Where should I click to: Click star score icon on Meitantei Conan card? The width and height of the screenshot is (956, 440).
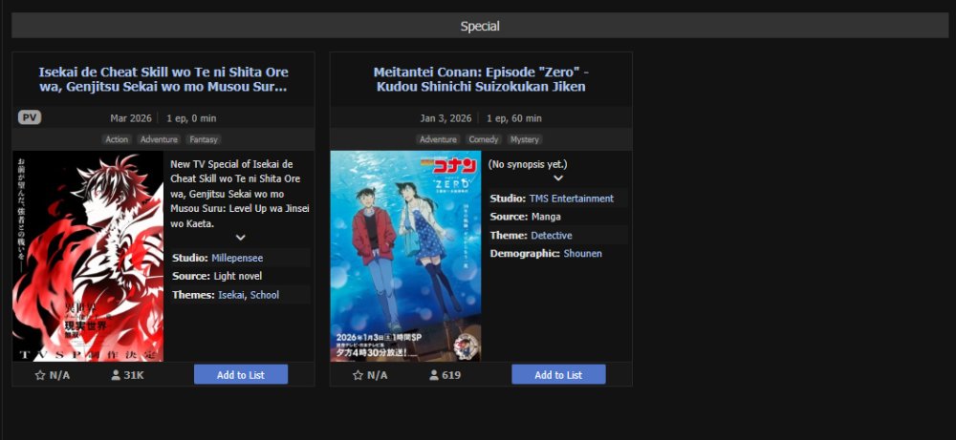(x=358, y=375)
